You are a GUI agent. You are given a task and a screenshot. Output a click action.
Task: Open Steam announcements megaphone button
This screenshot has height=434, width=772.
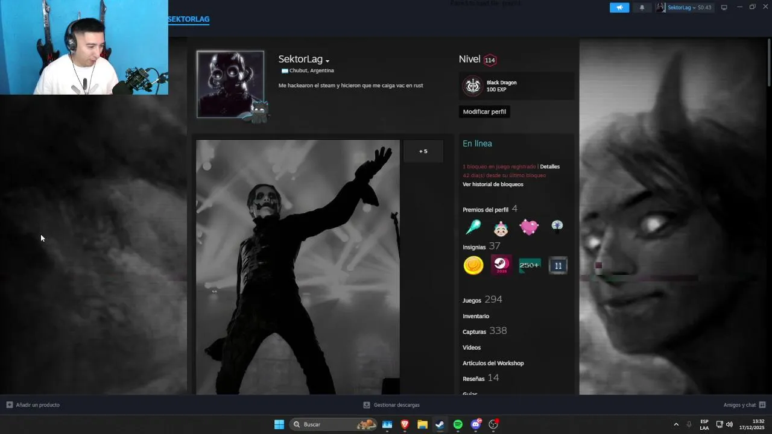619,8
